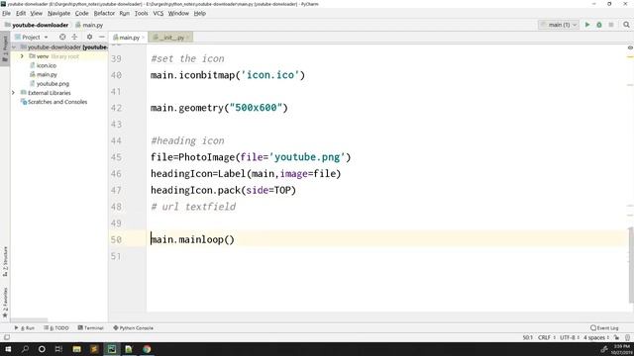This screenshot has height=356, width=634.
Task: Switch to the __init__.py editor tab
Action: click(169, 38)
